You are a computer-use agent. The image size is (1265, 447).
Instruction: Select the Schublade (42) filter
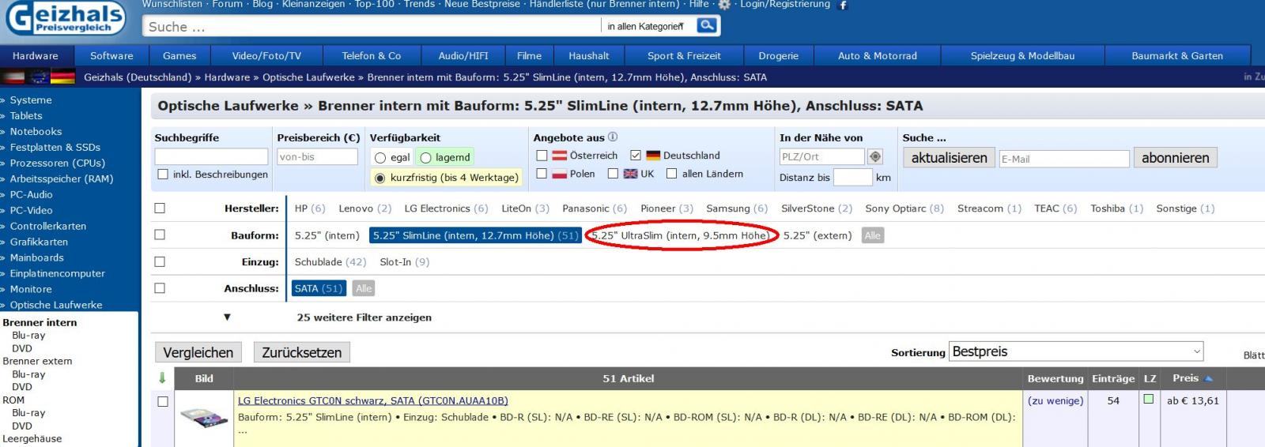[330, 261]
